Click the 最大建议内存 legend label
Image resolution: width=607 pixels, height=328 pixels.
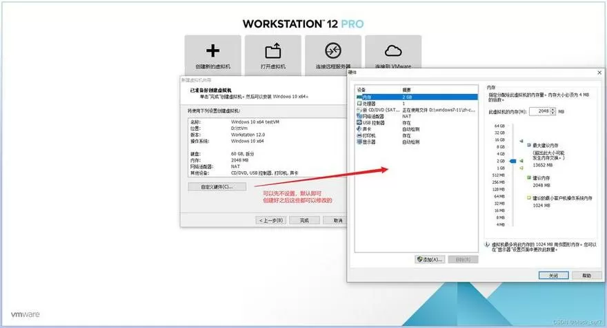[x=546, y=146]
